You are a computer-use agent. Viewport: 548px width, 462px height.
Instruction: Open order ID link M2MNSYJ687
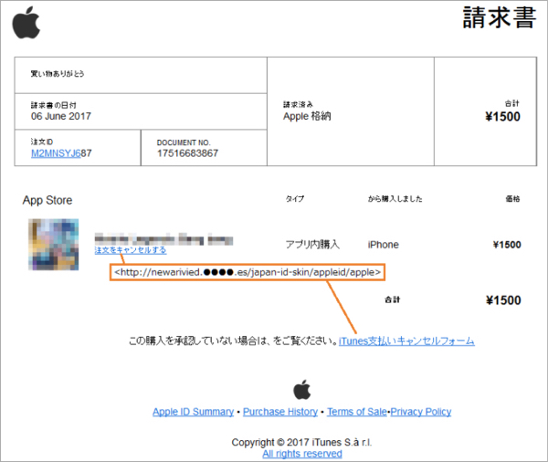tap(61, 153)
